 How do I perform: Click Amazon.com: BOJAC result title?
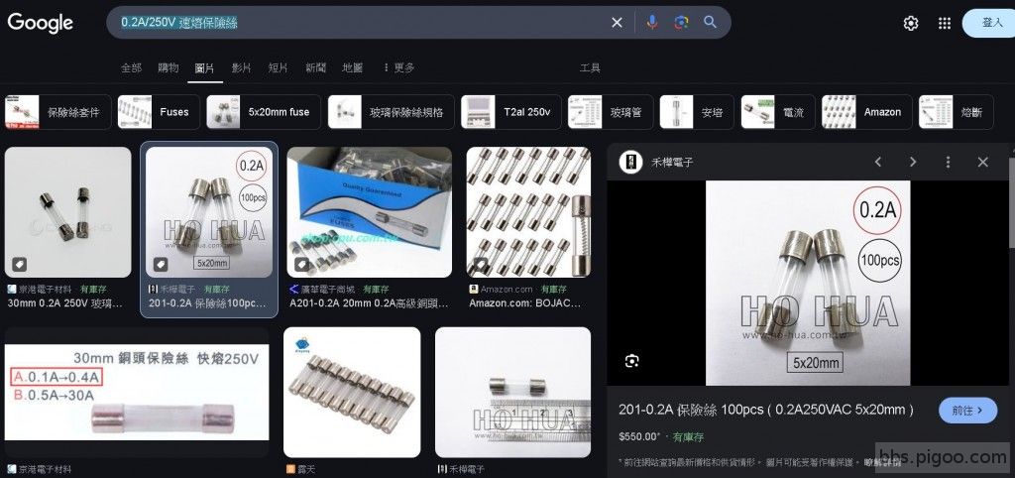(x=525, y=302)
